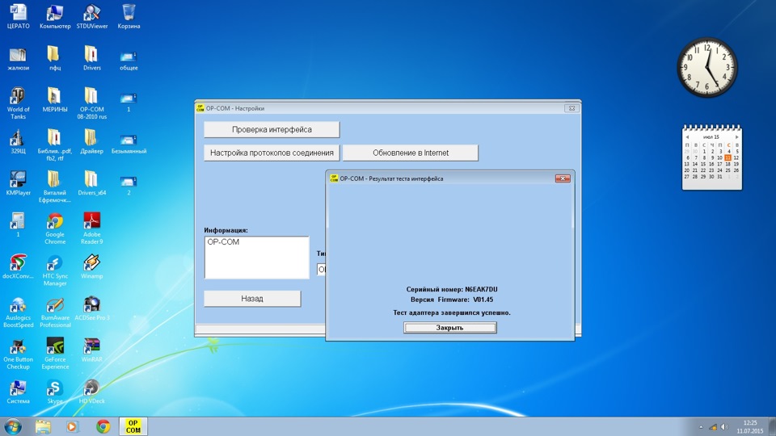Select Google Chrome desktop icon

click(x=55, y=228)
